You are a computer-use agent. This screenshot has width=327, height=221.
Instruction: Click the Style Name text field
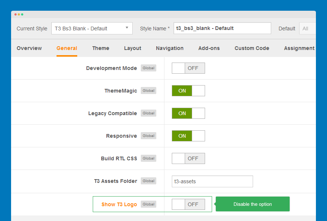click(222, 28)
